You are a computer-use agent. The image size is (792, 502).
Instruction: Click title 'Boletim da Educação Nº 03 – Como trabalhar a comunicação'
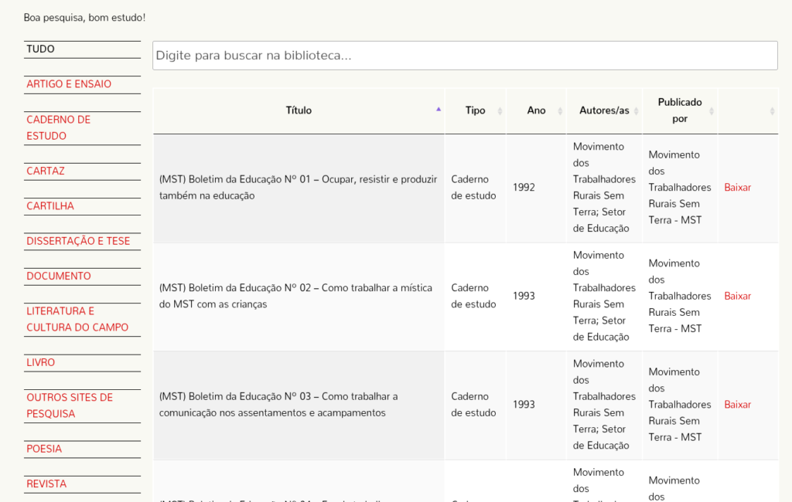278,404
